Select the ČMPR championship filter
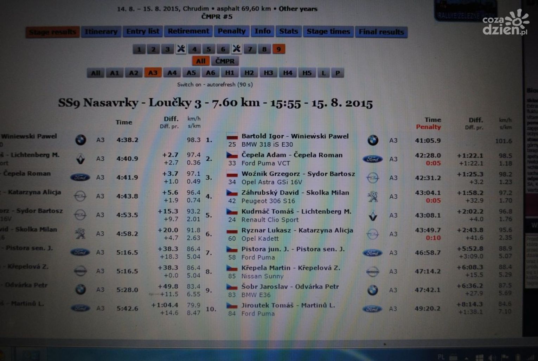 point(225,61)
